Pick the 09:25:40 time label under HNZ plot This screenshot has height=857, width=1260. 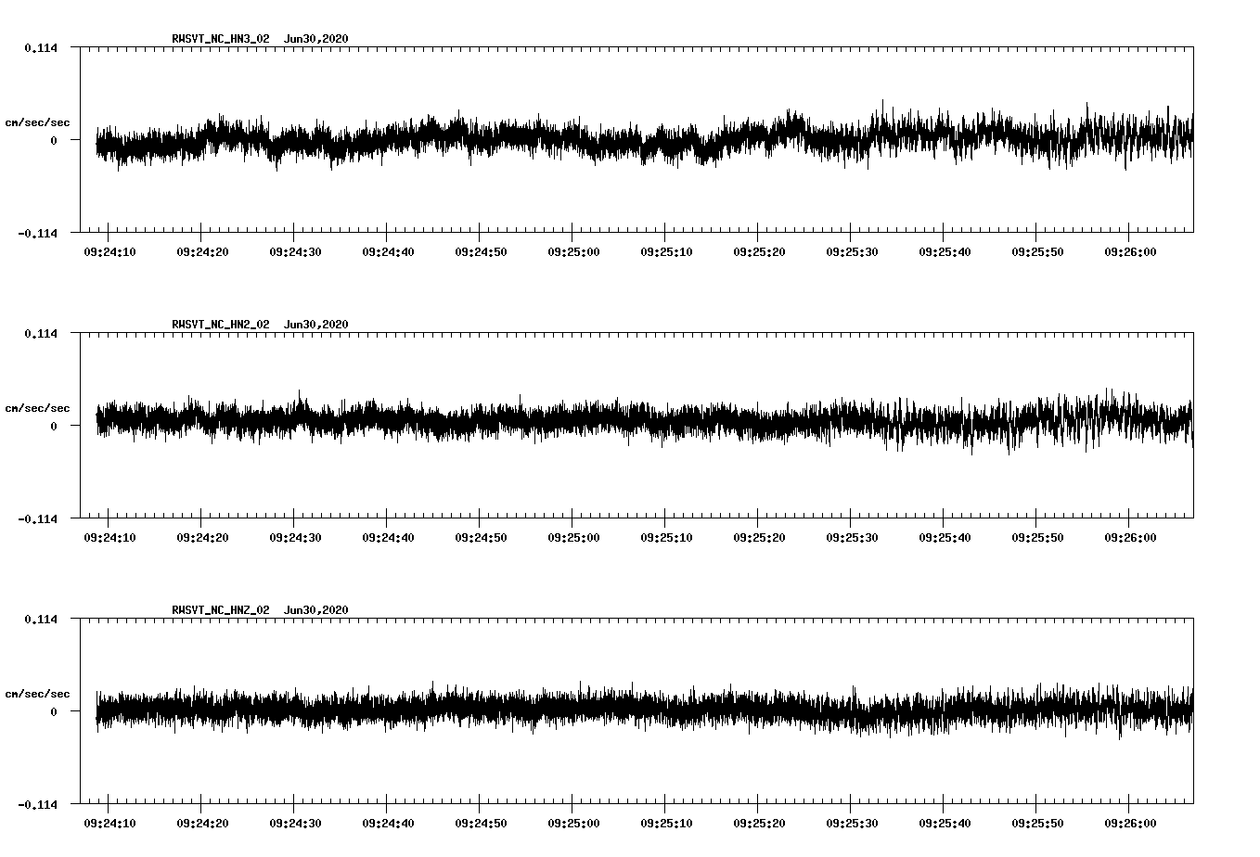(x=945, y=823)
